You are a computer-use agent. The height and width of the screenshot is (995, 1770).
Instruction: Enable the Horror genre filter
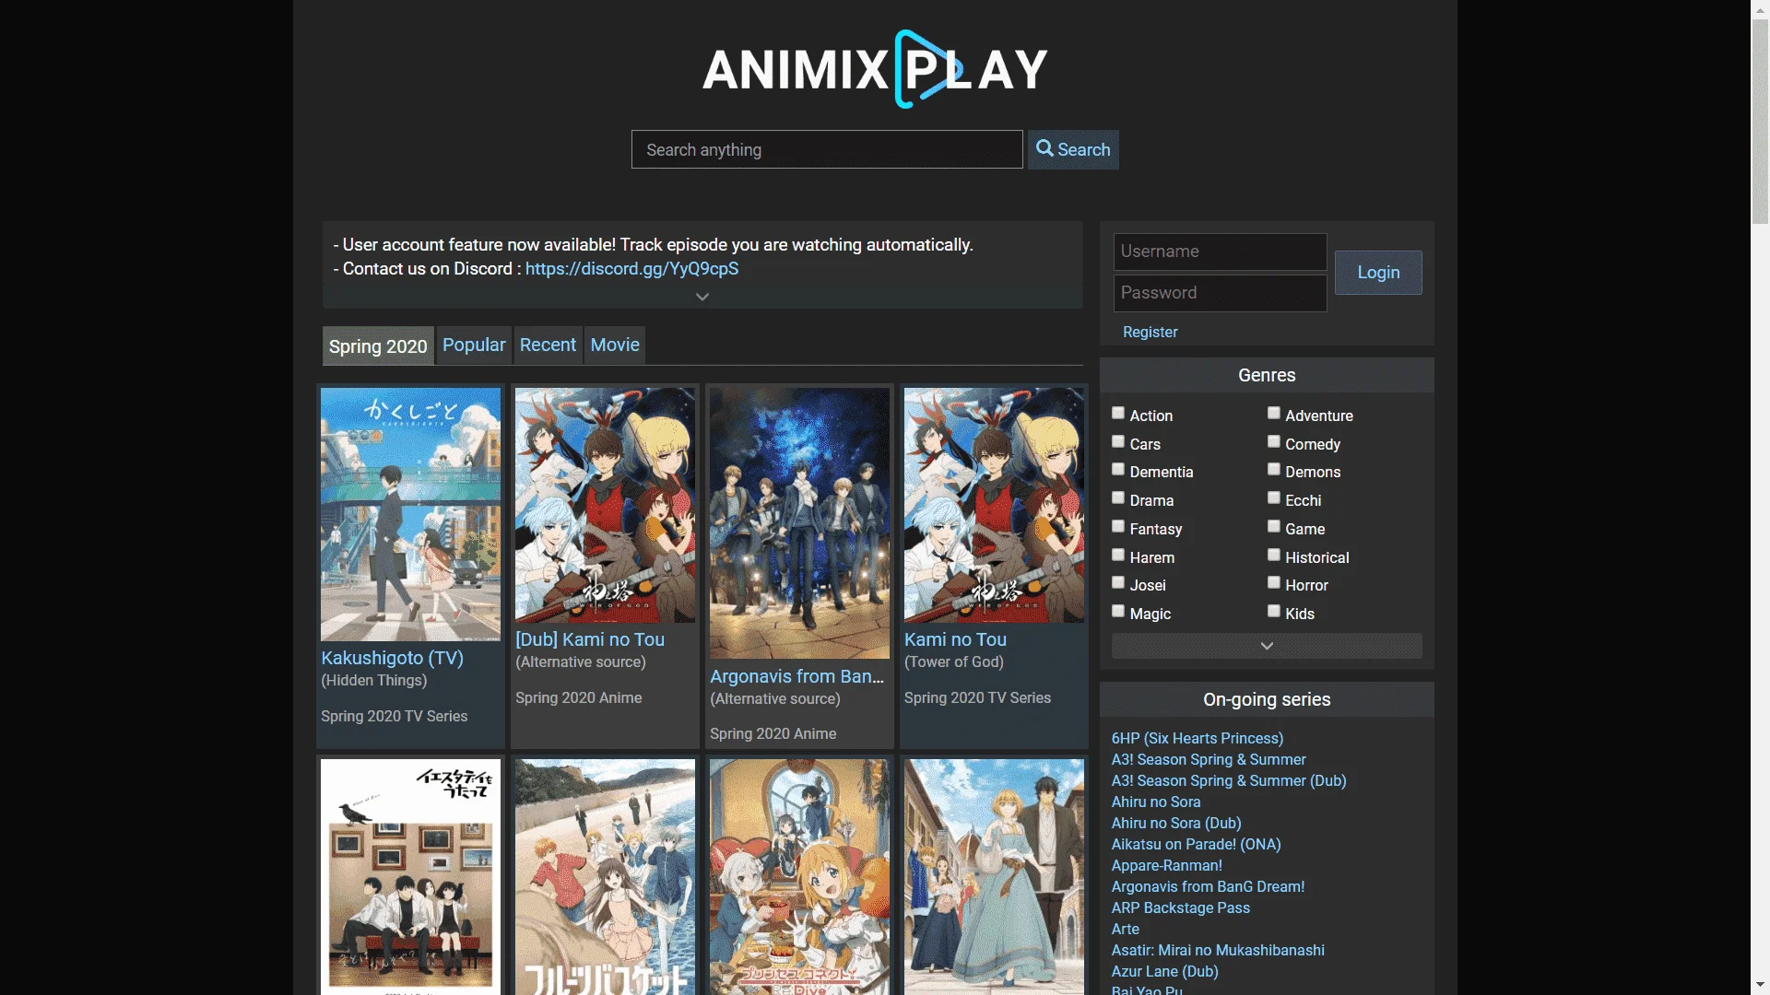(1274, 583)
